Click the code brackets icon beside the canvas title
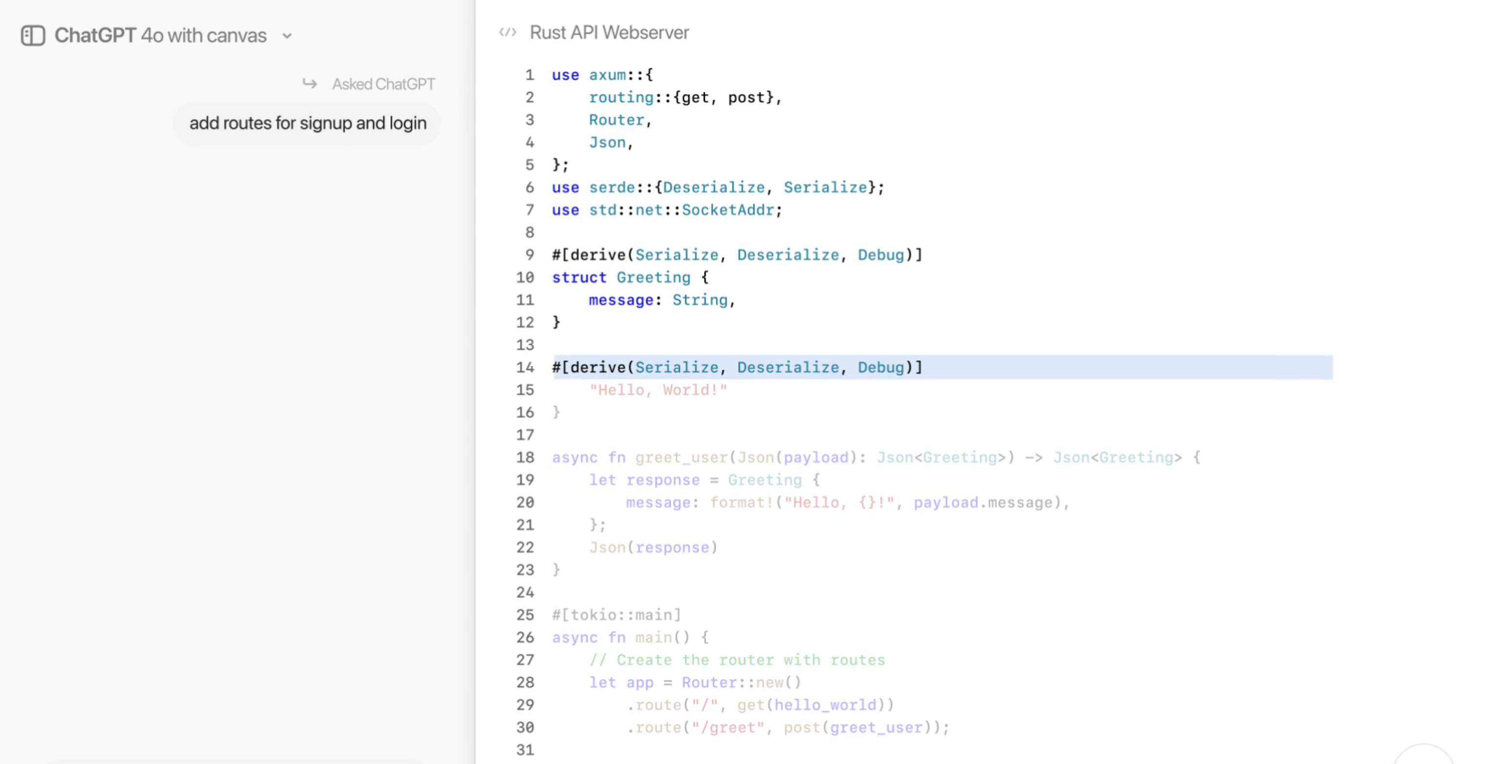 pyautogui.click(x=508, y=32)
